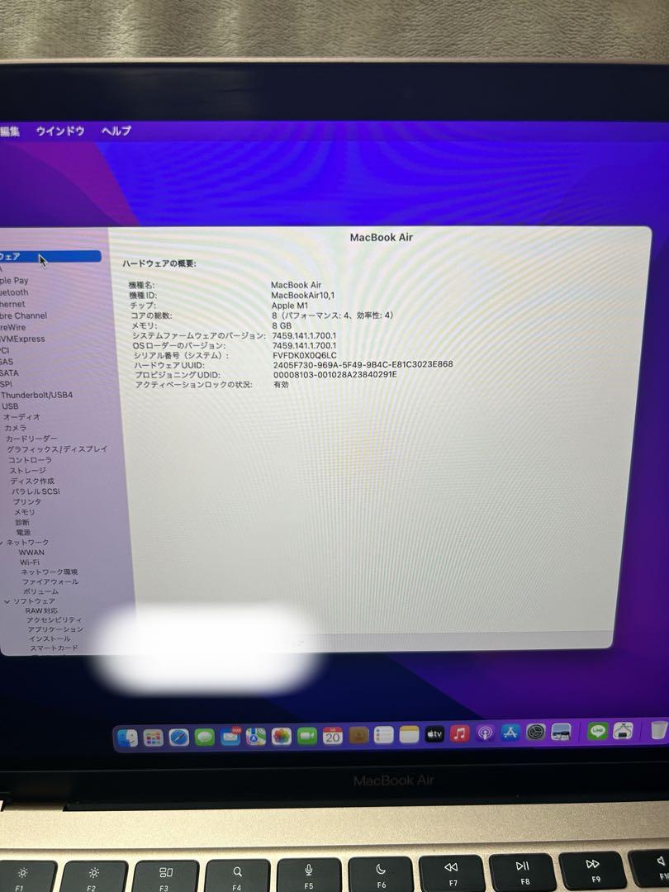
Task: Collapse the ソフトウェア section chevron
Action: tap(7, 601)
